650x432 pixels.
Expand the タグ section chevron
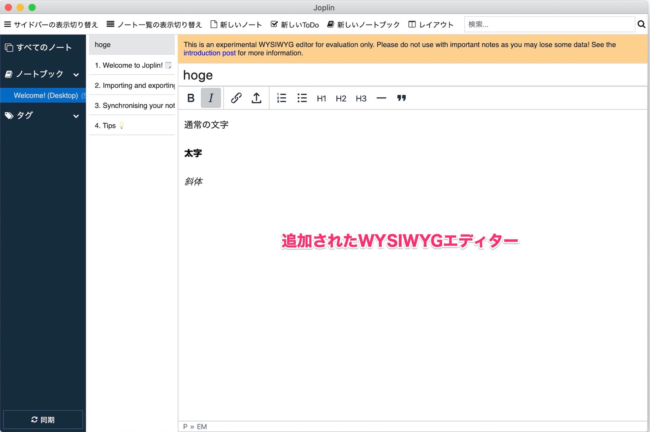[76, 116]
